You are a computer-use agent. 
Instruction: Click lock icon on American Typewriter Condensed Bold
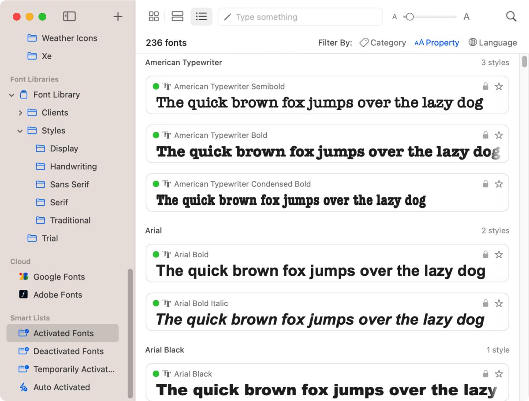click(485, 184)
